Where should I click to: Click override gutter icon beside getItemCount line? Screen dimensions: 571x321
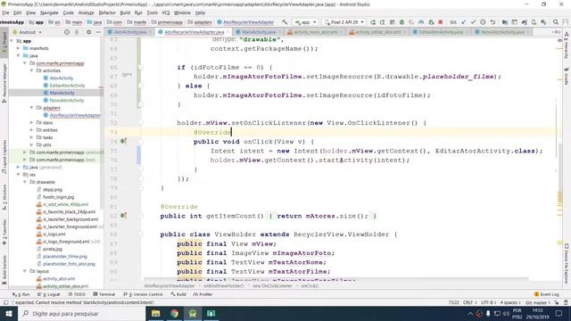pyautogui.click(x=123, y=216)
